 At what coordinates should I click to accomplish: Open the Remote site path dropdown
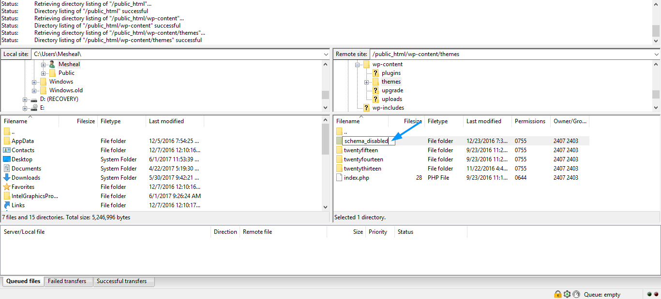(x=656, y=54)
